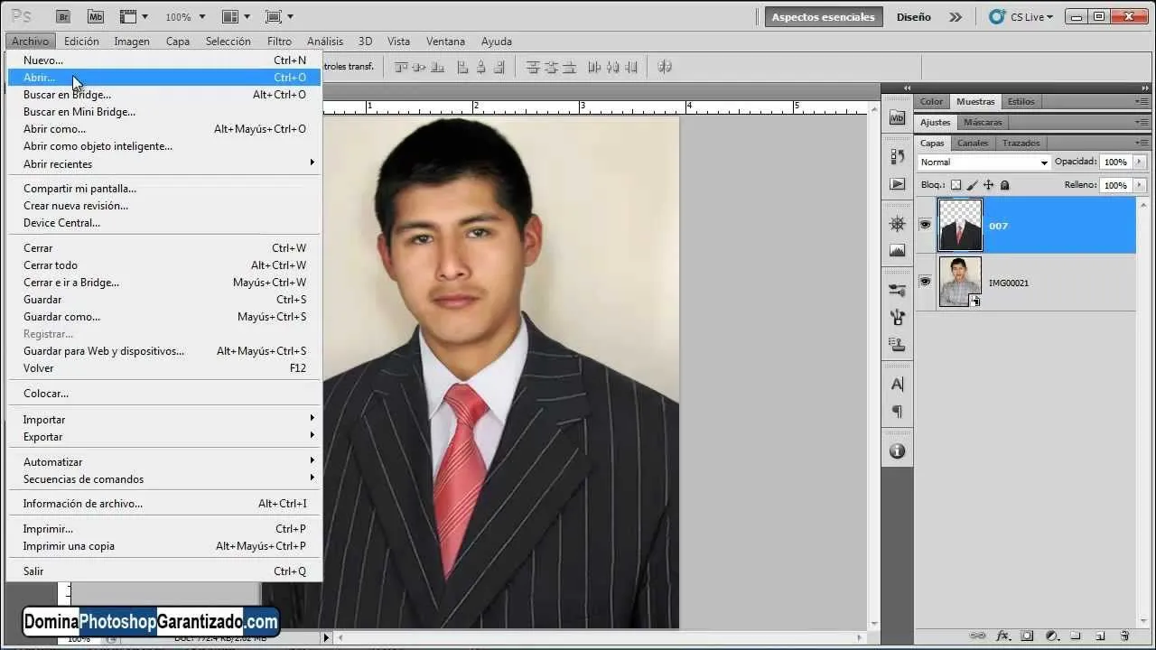1156x650 pixels.
Task: Switch to the Máscaras tab
Action: tap(983, 122)
